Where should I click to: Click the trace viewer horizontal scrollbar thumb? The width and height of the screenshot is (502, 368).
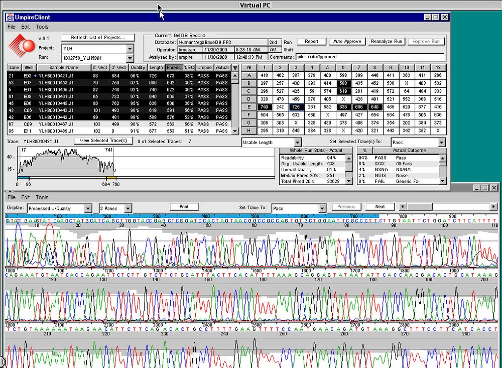click(419, 207)
